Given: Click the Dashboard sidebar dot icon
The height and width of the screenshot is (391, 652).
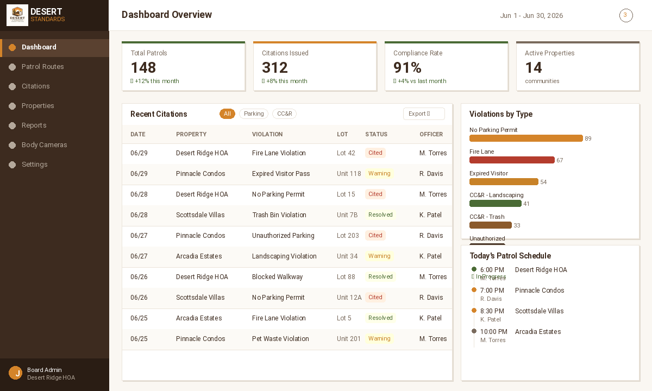Looking at the screenshot, I should point(12,47).
